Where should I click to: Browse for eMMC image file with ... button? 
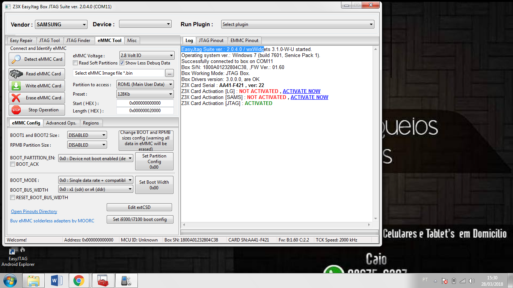[x=169, y=73]
